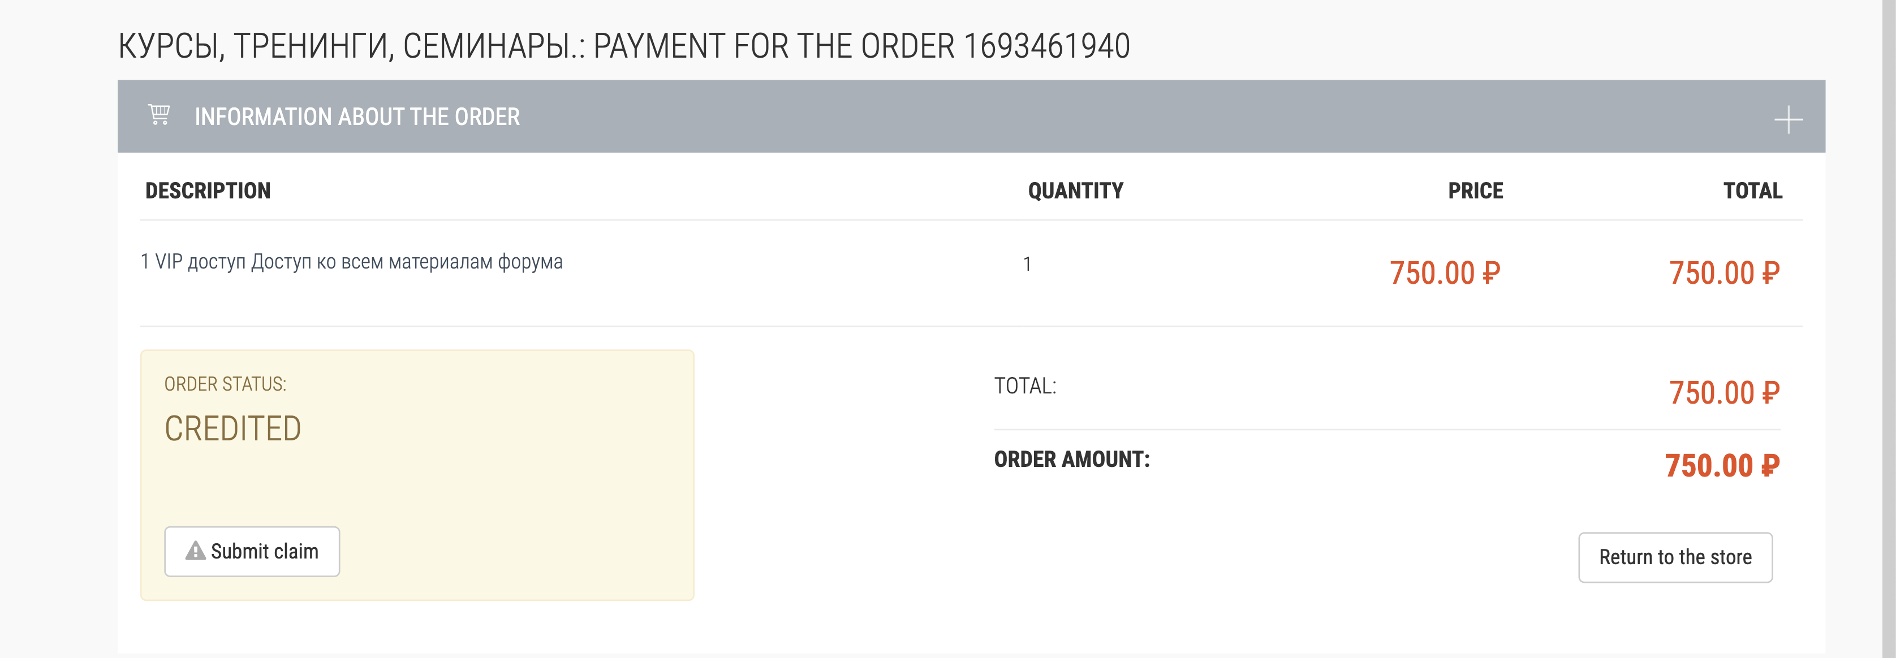Submit a claim for this order
This screenshot has width=1896, height=658.
pyautogui.click(x=252, y=551)
